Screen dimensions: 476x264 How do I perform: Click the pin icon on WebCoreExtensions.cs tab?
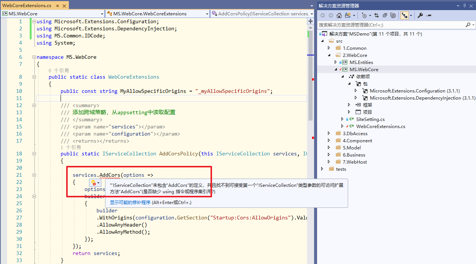coord(57,6)
